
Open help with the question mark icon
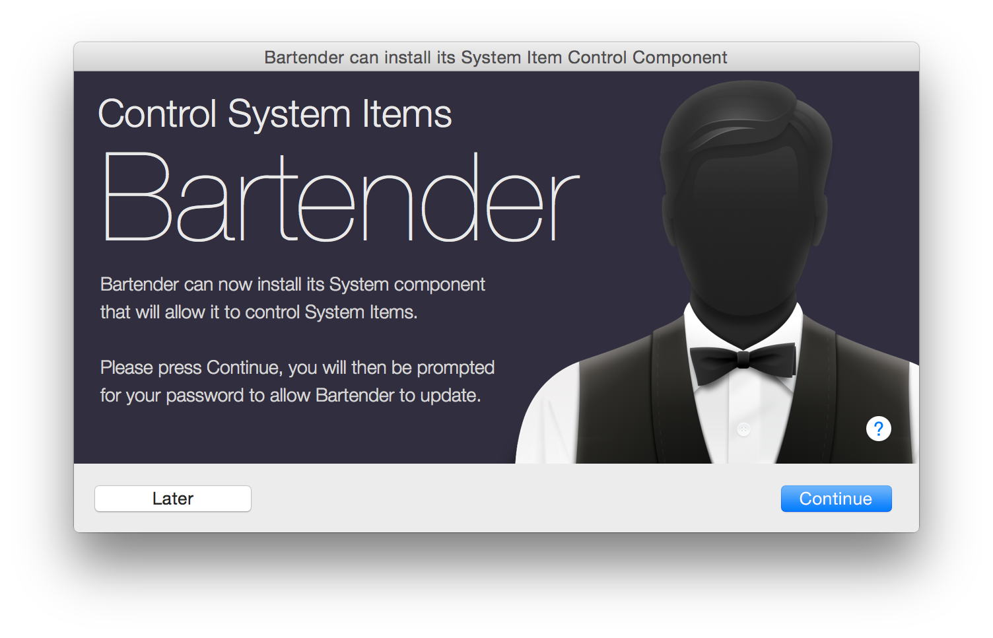click(x=878, y=429)
